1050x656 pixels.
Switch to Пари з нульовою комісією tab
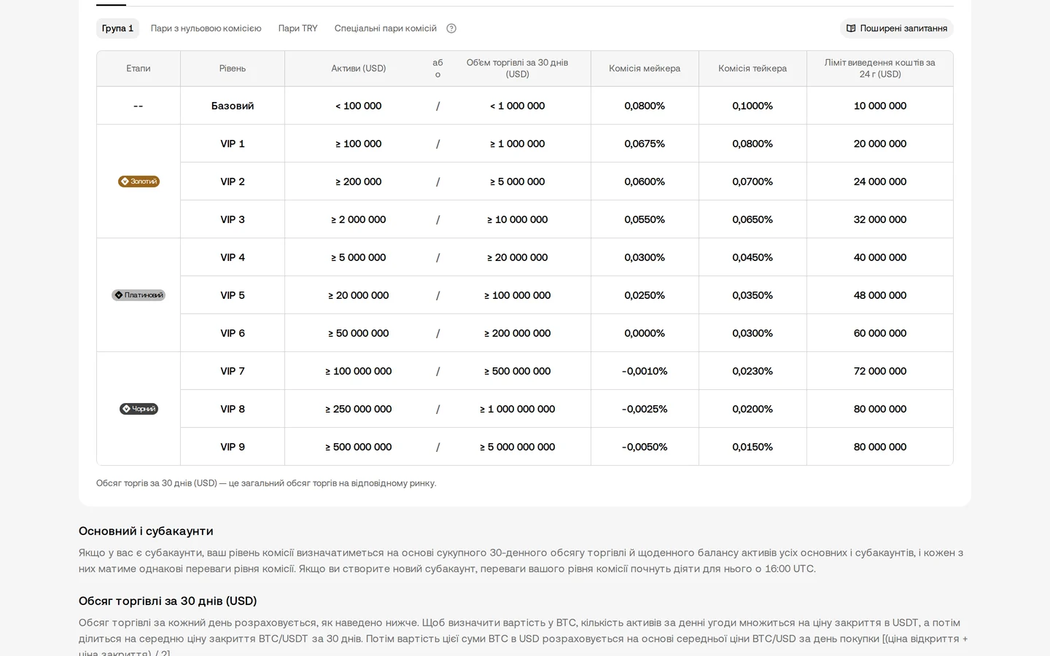(x=206, y=28)
